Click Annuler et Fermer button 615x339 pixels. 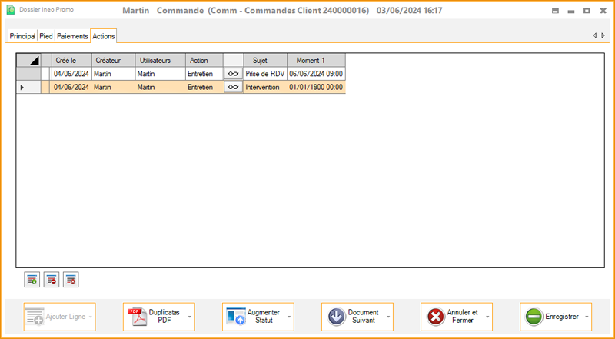coord(453,317)
